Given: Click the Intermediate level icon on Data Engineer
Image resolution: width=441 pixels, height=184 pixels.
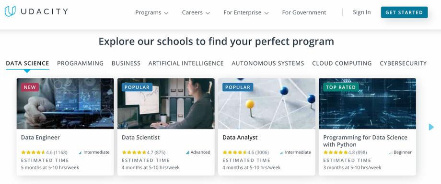Looking at the screenshot, I should click(81, 152).
